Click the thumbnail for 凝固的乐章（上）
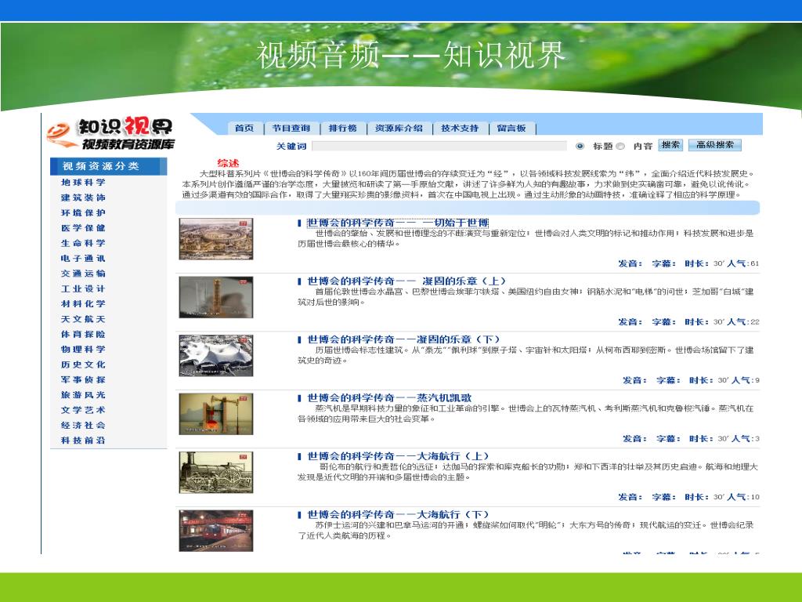Image resolution: width=802 pixels, height=602 pixels. click(216, 297)
